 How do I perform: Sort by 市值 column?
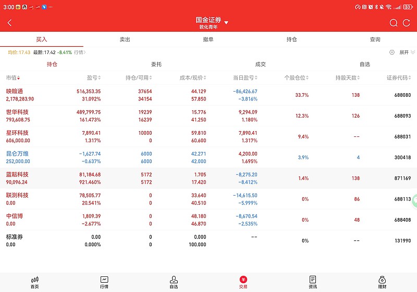[13, 78]
